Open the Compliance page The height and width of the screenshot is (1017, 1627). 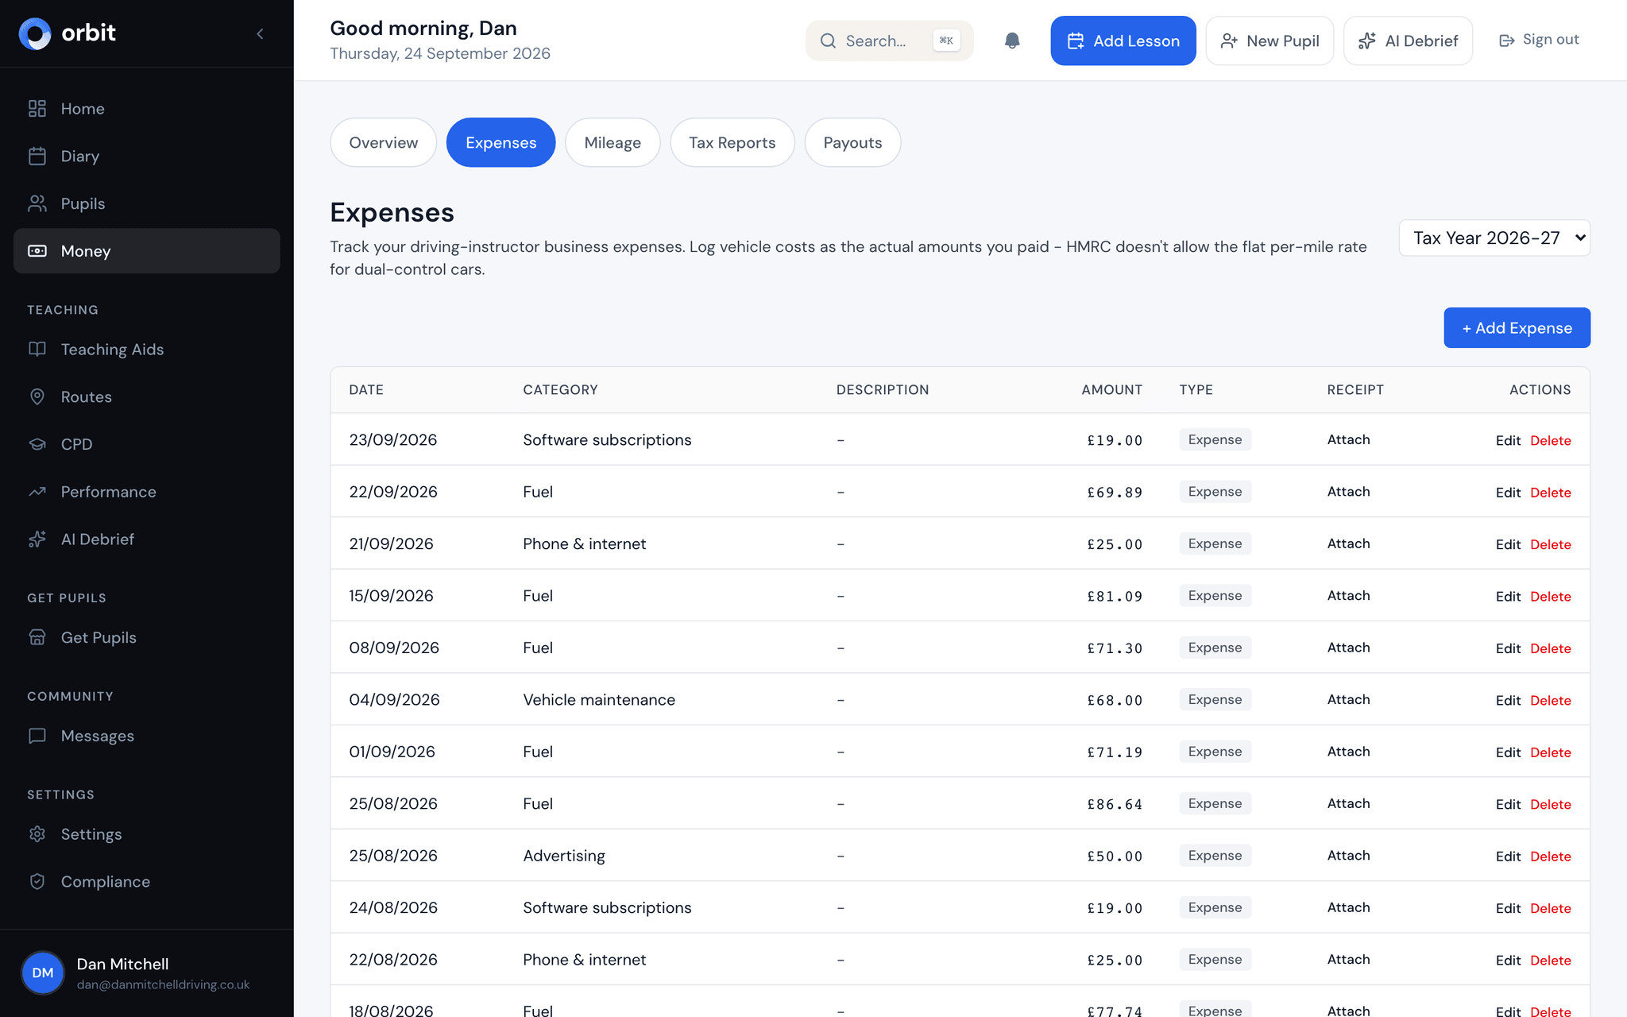(x=147, y=882)
